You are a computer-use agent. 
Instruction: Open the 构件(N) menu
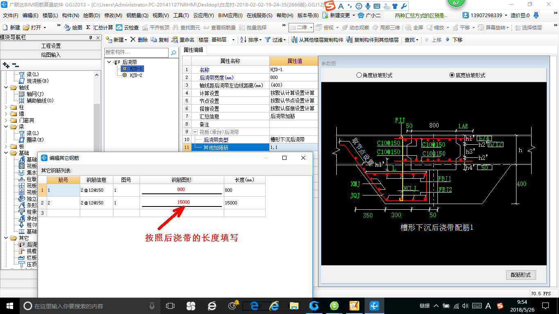[71, 15]
